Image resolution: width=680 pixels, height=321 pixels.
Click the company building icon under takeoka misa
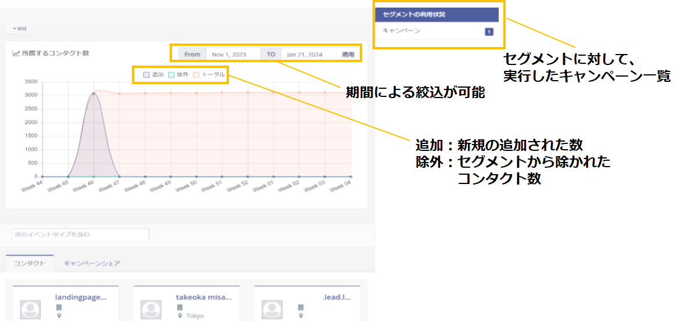[180, 307]
